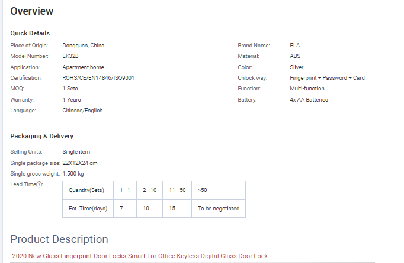Select the Fingerprint + Password + Card value

click(x=327, y=78)
